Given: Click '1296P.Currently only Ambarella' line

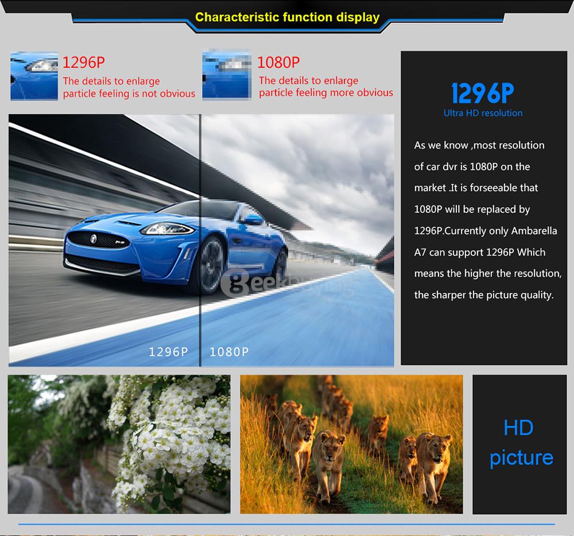Looking at the screenshot, I should [486, 231].
